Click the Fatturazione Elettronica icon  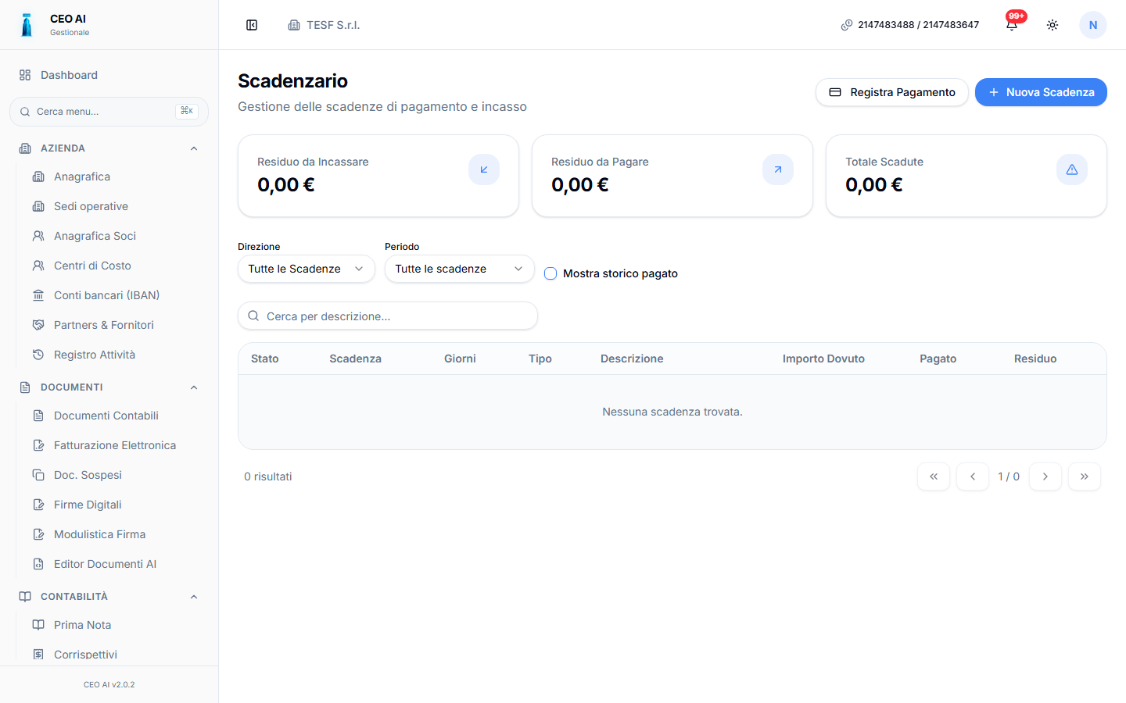[38, 445]
